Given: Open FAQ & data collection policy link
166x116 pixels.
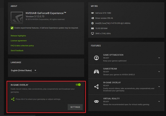Looking at the screenshot, I should (x=22, y=45).
